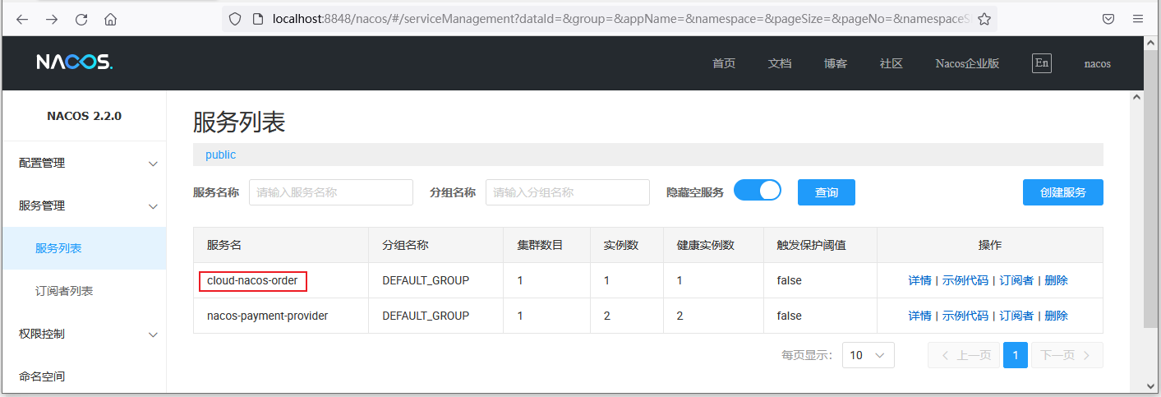The image size is (1161, 397).
Task: Click false in the cloud-nacos-order row
Action: tap(790, 280)
